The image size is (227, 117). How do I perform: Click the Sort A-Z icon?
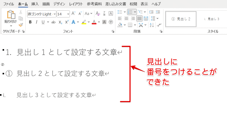click(152, 25)
